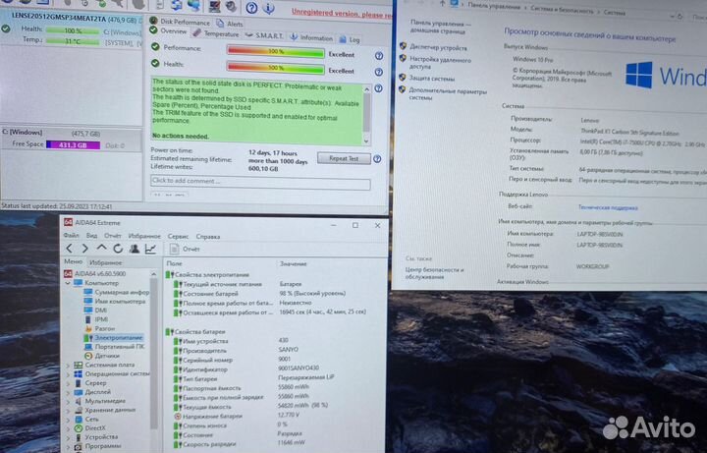The width and height of the screenshot is (707, 453).
Task: Select Портативный ПК tree item
Action: (x=120, y=347)
